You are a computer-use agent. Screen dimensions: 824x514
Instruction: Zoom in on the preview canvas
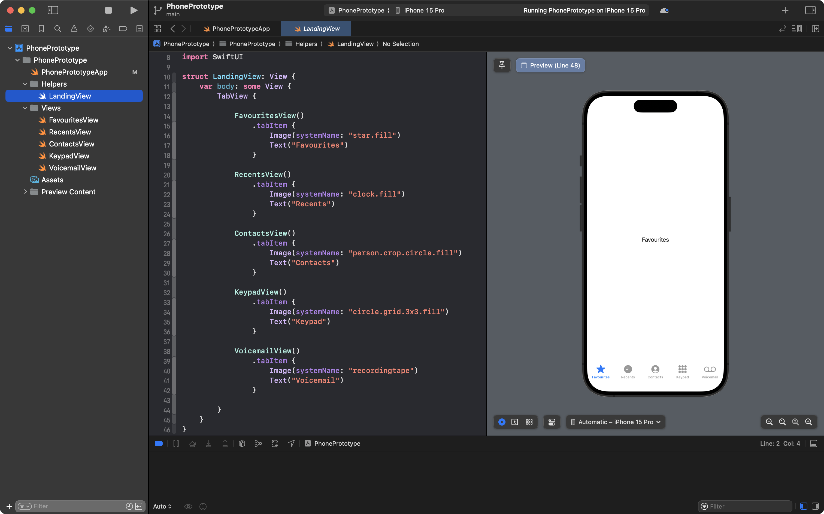point(809,422)
